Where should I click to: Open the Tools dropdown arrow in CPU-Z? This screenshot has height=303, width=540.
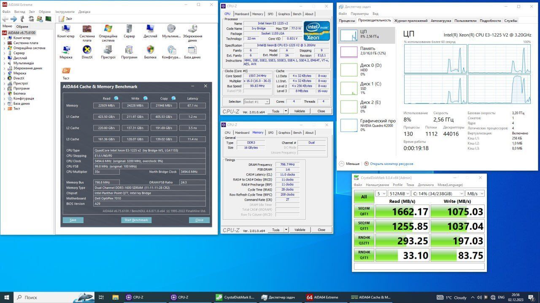pos(286,111)
